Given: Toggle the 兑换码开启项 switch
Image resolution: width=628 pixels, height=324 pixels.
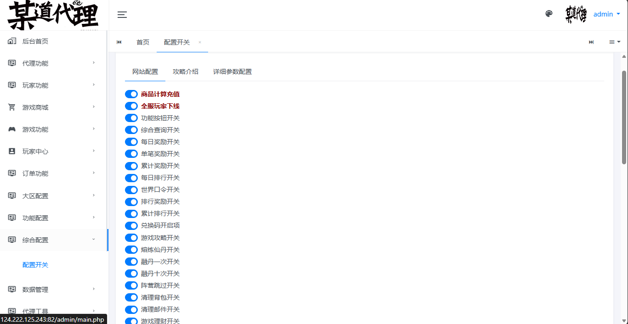Looking at the screenshot, I should point(131,226).
